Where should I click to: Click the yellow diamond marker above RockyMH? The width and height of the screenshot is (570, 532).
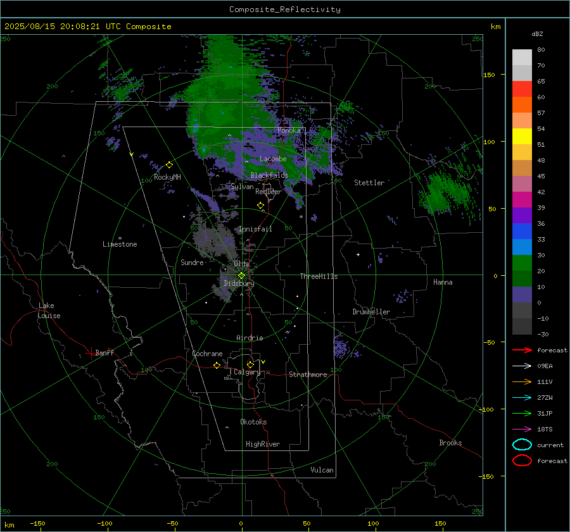click(169, 165)
